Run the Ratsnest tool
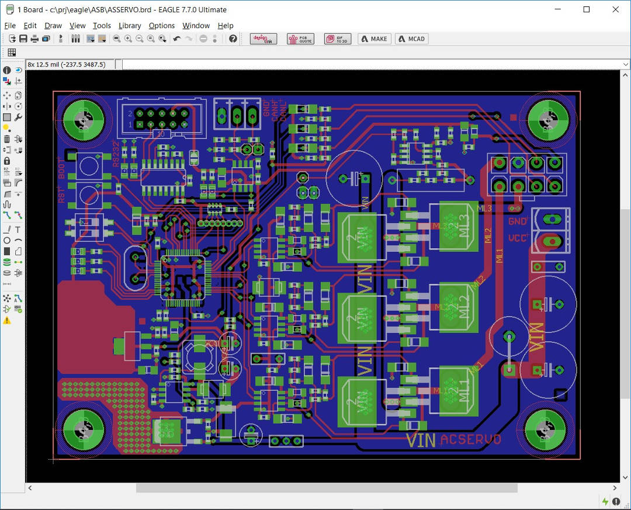631x510 pixels. [7, 297]
